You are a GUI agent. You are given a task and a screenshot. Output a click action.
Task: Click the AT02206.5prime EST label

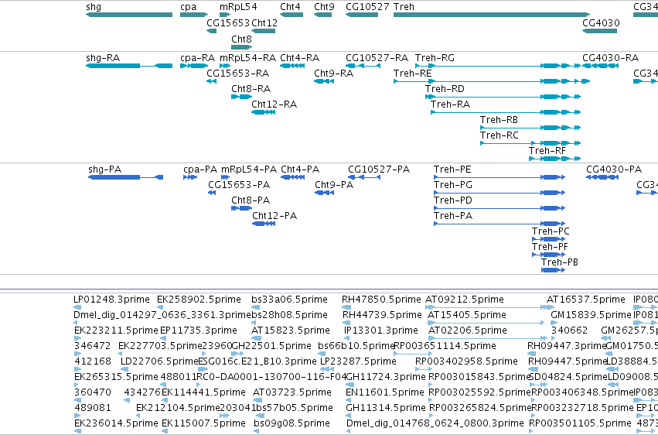(468, 331)
